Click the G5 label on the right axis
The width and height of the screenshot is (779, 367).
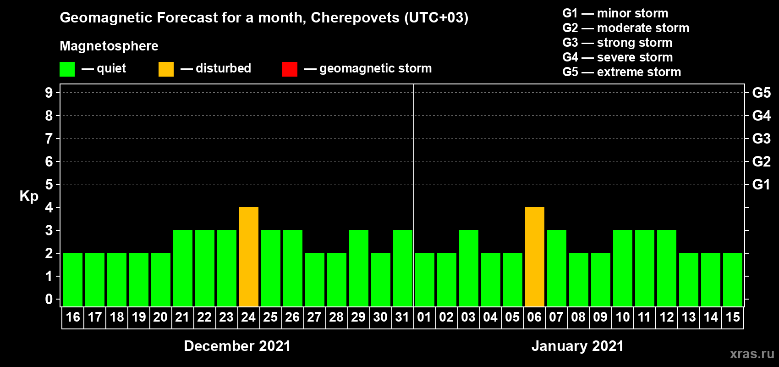coord(762,93)
